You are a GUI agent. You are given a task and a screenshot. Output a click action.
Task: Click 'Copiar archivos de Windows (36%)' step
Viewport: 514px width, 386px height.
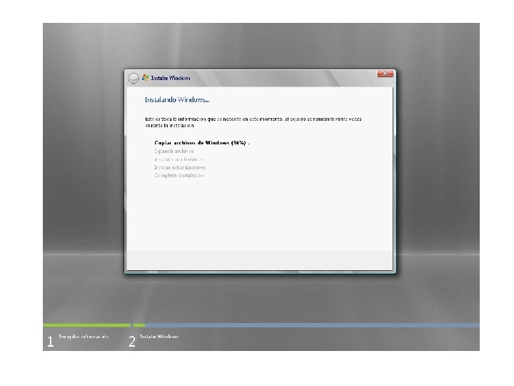point(201,143)
